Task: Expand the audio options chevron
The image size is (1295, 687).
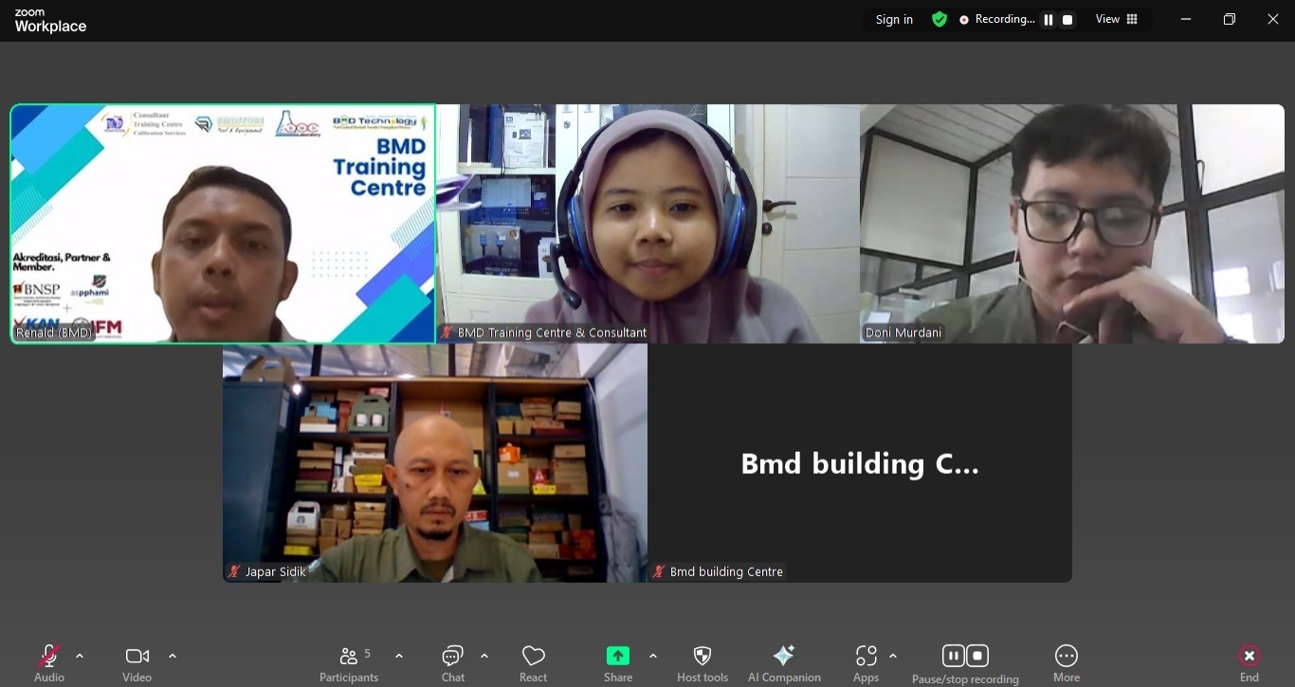Action: tap(80, 656)
